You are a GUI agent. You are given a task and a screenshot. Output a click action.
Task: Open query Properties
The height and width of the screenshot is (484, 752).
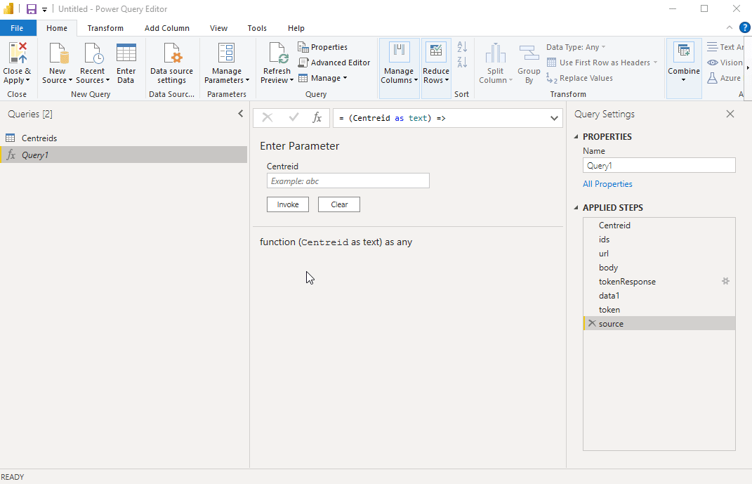(x=323, y=47)
